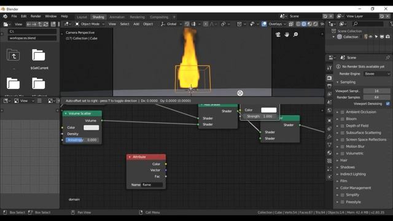The width and height of the screenshot is (393, 221).
Task: Open the viewport Add menu
Action: (136, 24)
